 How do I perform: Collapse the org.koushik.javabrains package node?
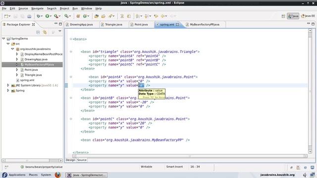click(12, 49)
